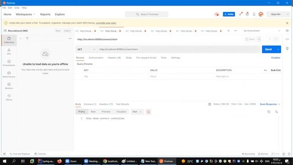This screenshot has width=293, height=165.
Task: Switch response view to Visualize
Action: [x=121, y=112]
